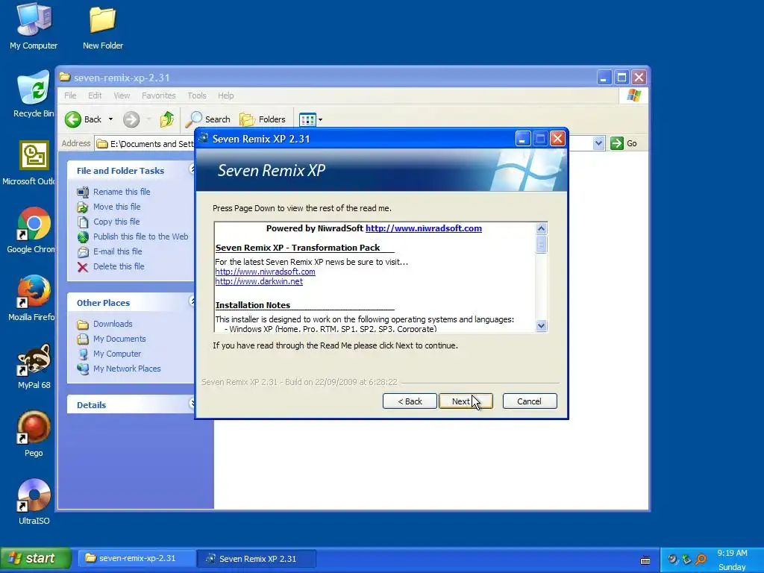Switch to Seven Remix XP 2.31 taskbar button
The image size is (764, 573).
point(257,559)
